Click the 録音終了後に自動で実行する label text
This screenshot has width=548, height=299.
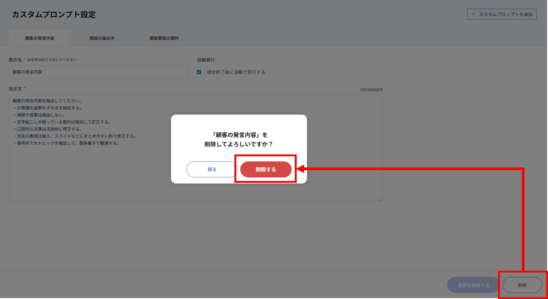click(236, 72)
